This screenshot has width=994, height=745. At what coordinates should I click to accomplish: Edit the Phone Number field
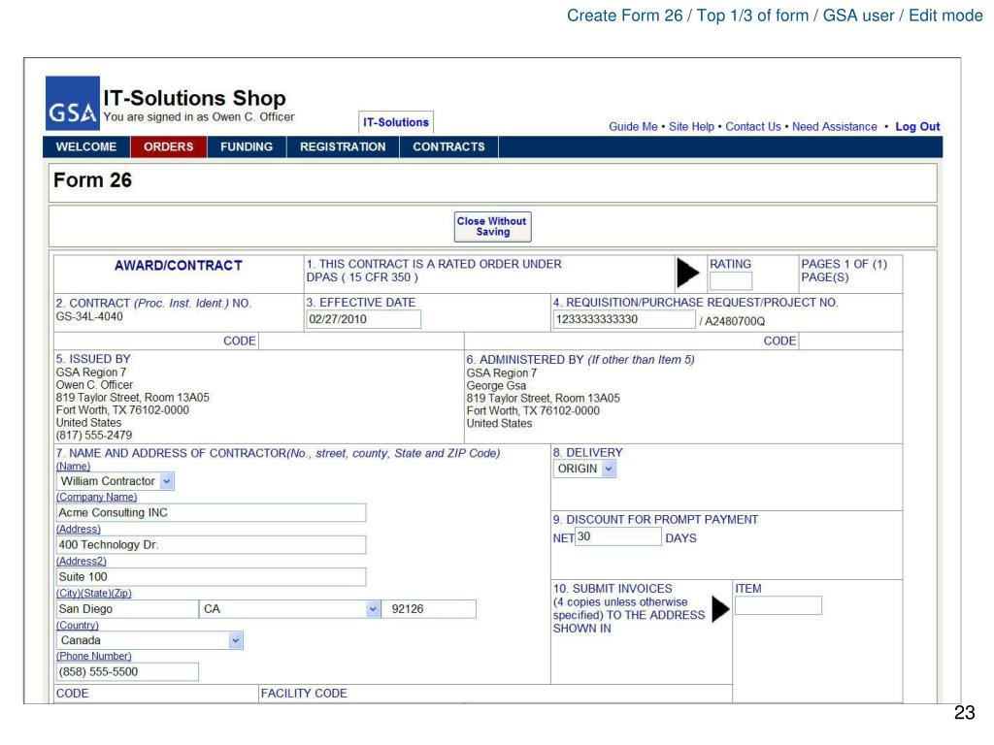coord(127,672)
